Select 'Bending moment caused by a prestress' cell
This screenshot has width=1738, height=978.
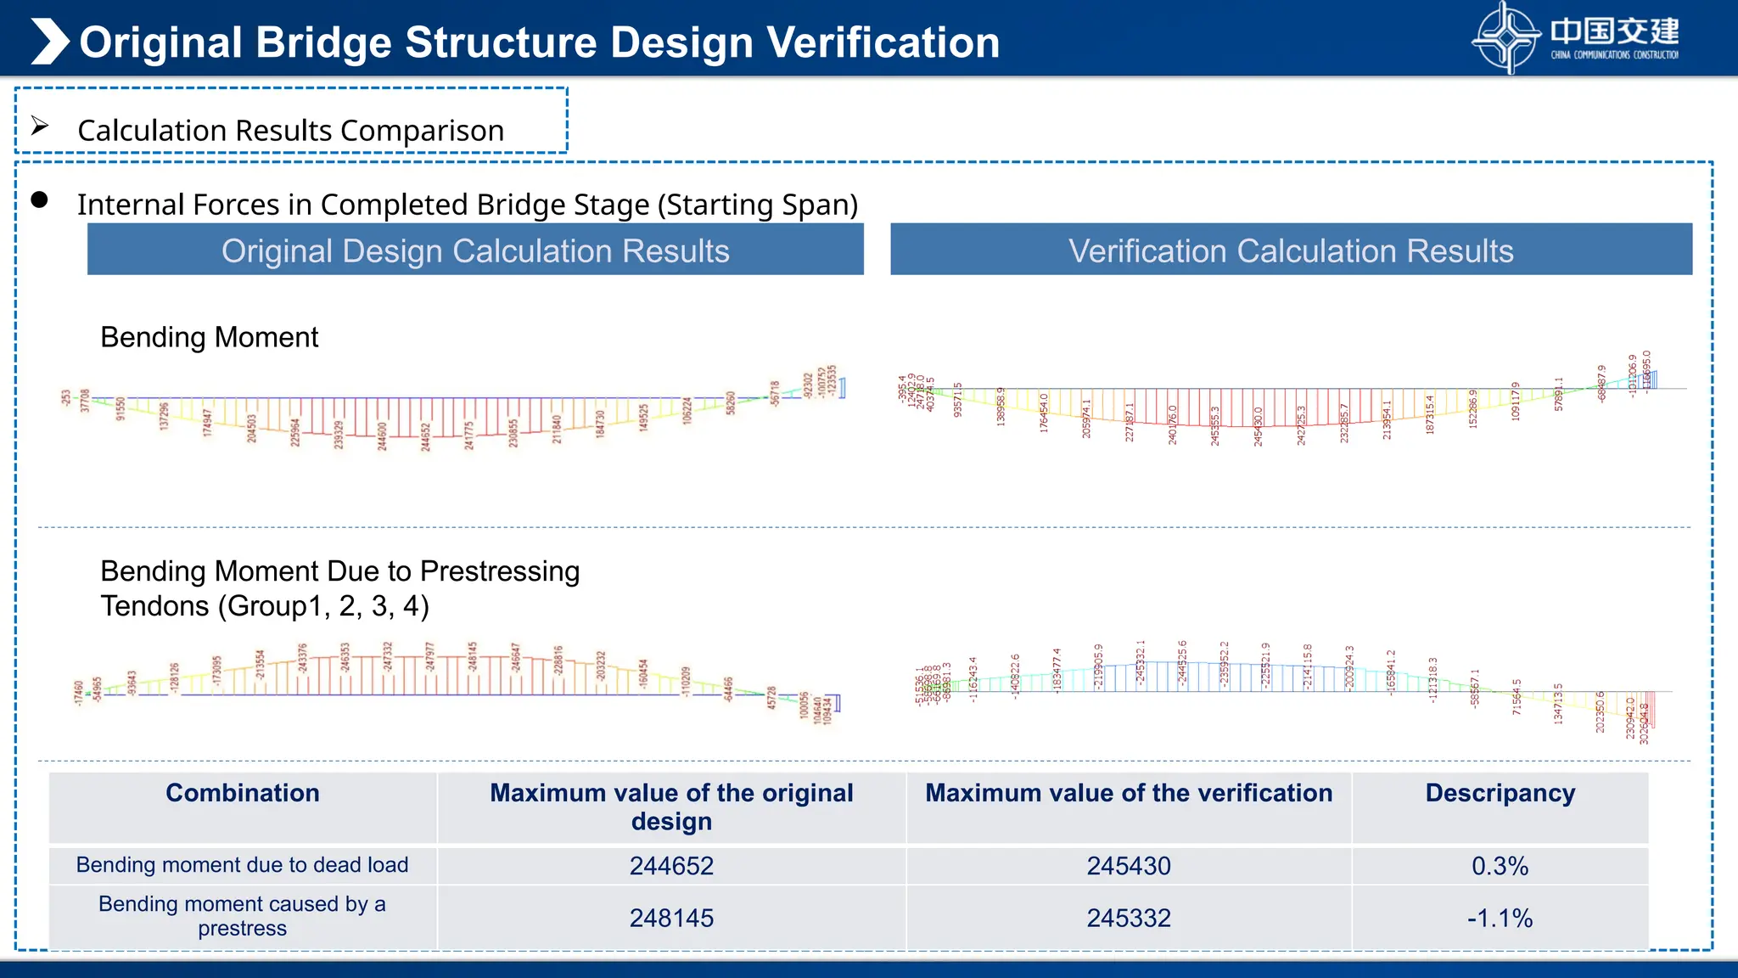(x=243, y=917)
